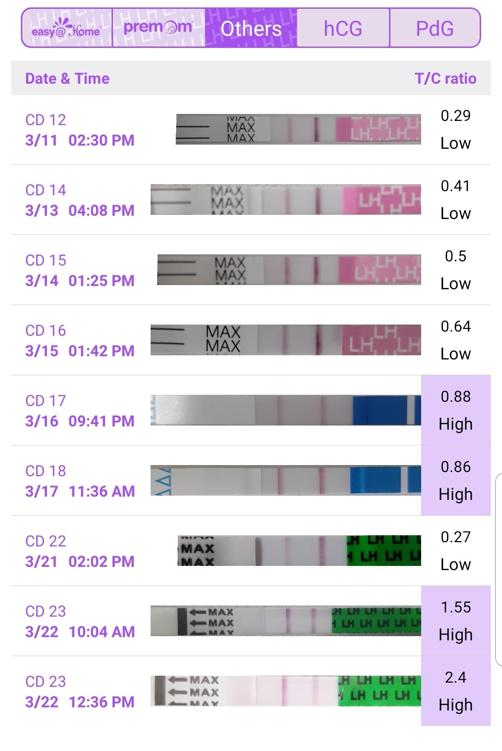Switch to the hCG tab

[x=343, y=28]
